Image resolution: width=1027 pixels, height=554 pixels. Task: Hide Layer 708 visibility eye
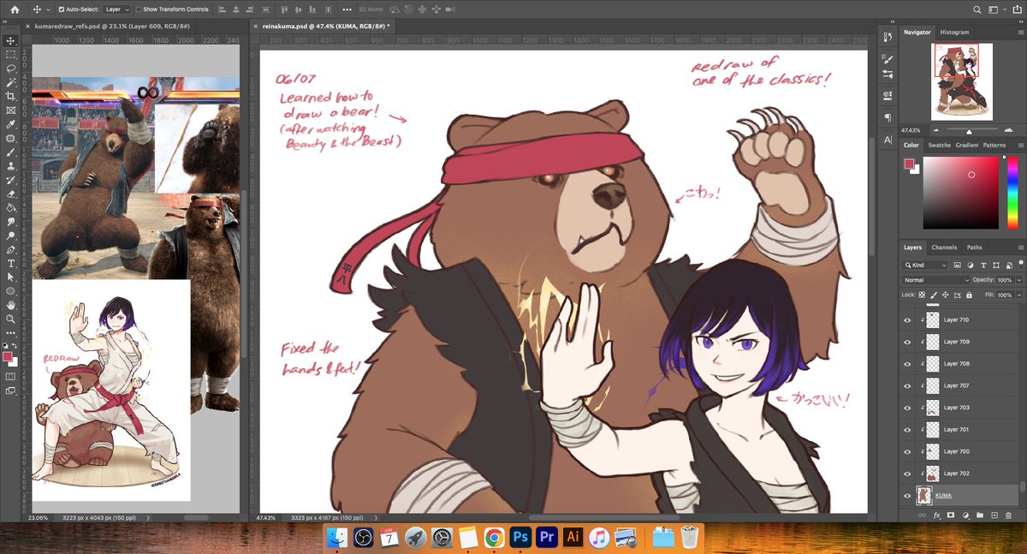907,364
